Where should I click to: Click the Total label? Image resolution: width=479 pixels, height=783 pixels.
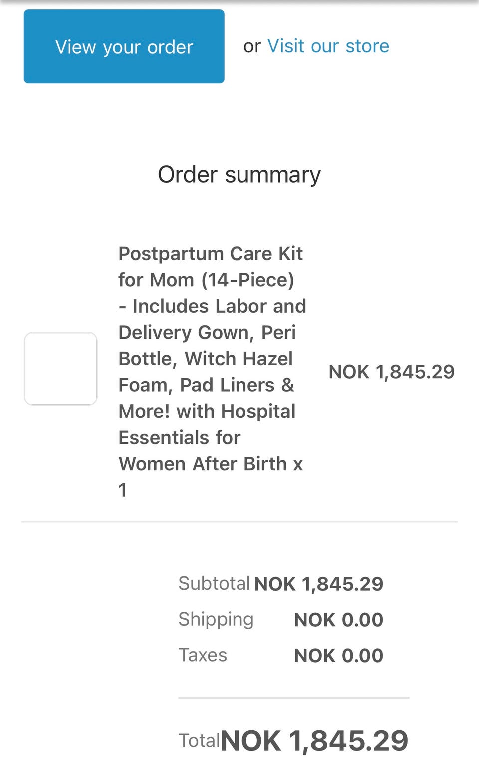coord(199,740)
